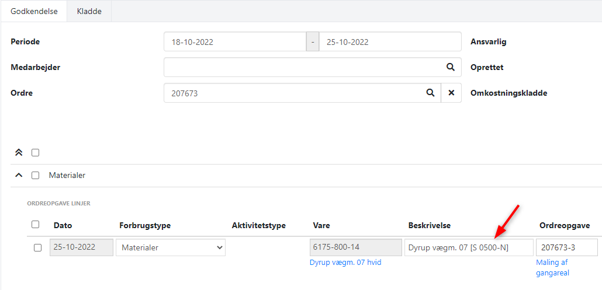Follow the Maling af gangareal link

click(x=552, y=267)
